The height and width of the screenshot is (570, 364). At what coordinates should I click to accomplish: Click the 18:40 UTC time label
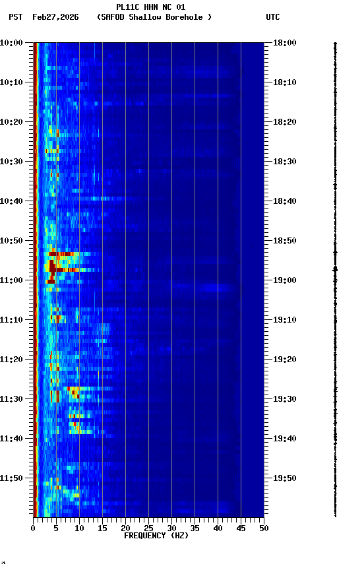(x=285, y=201)
